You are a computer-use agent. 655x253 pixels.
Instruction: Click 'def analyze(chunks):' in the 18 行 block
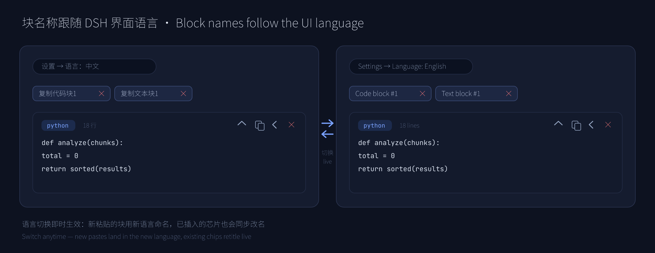point(82,143)
